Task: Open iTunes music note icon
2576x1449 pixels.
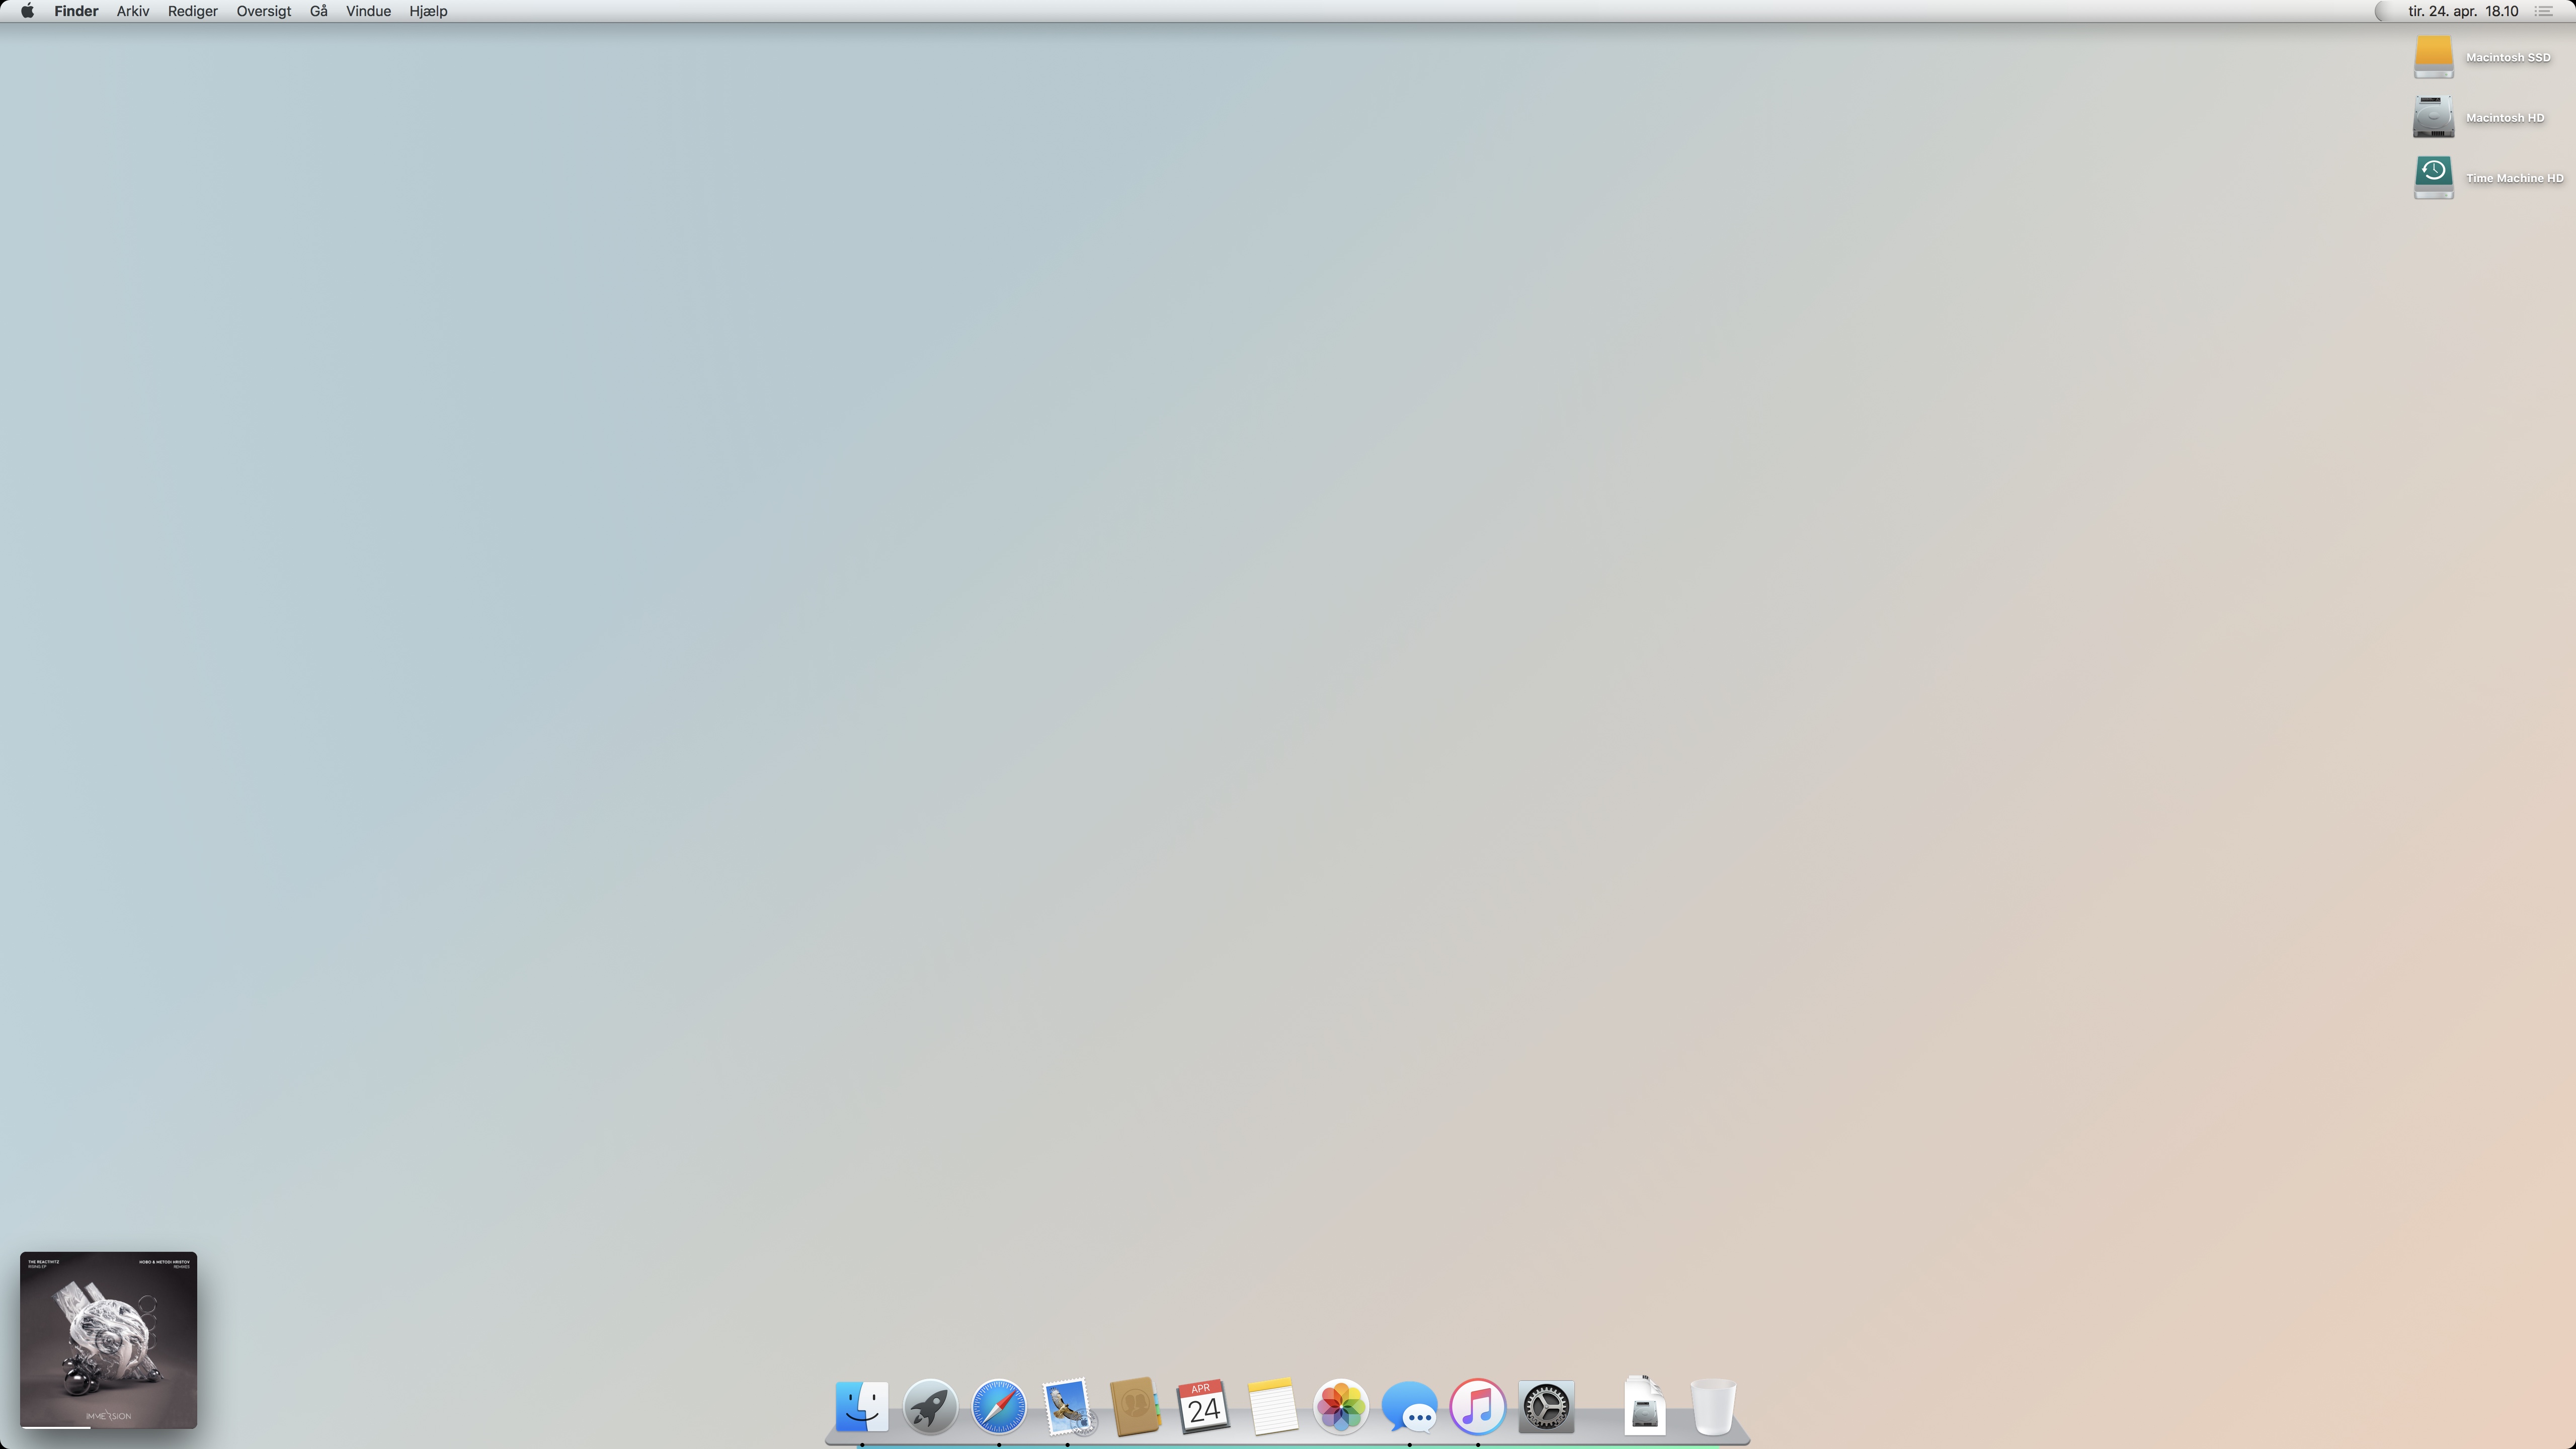Action: (1477, 1407)
